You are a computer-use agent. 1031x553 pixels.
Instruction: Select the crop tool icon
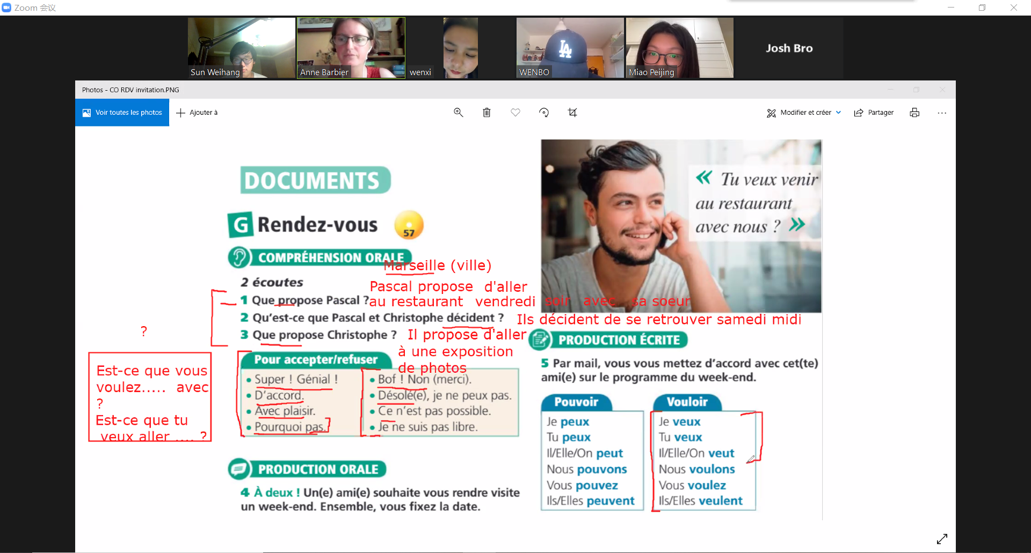(572, 113)
